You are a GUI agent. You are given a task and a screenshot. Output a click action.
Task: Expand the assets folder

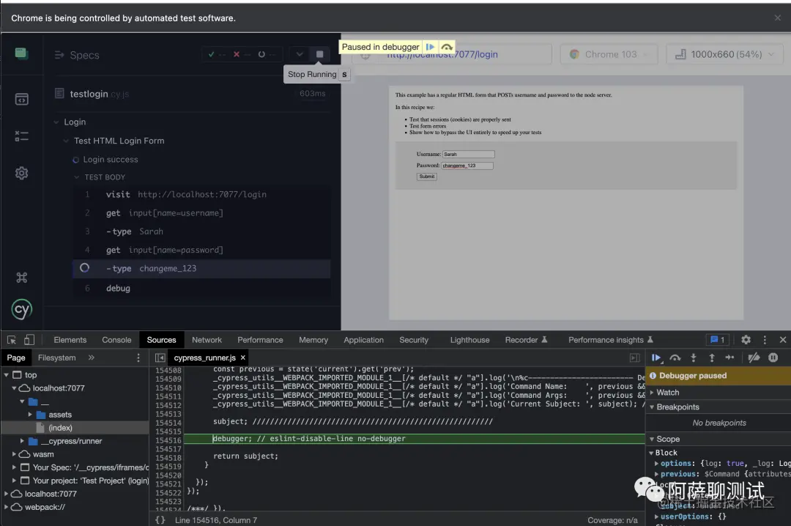click(x=30, y=415)
